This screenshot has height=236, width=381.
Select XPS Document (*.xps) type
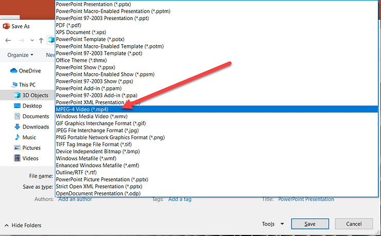(x=216, y=32)
